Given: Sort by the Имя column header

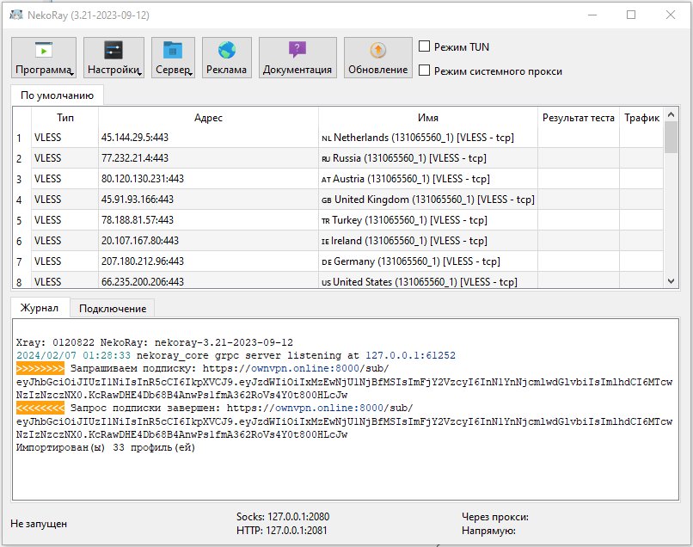Looking at the screenshot, I should click(x=428, y=118).
